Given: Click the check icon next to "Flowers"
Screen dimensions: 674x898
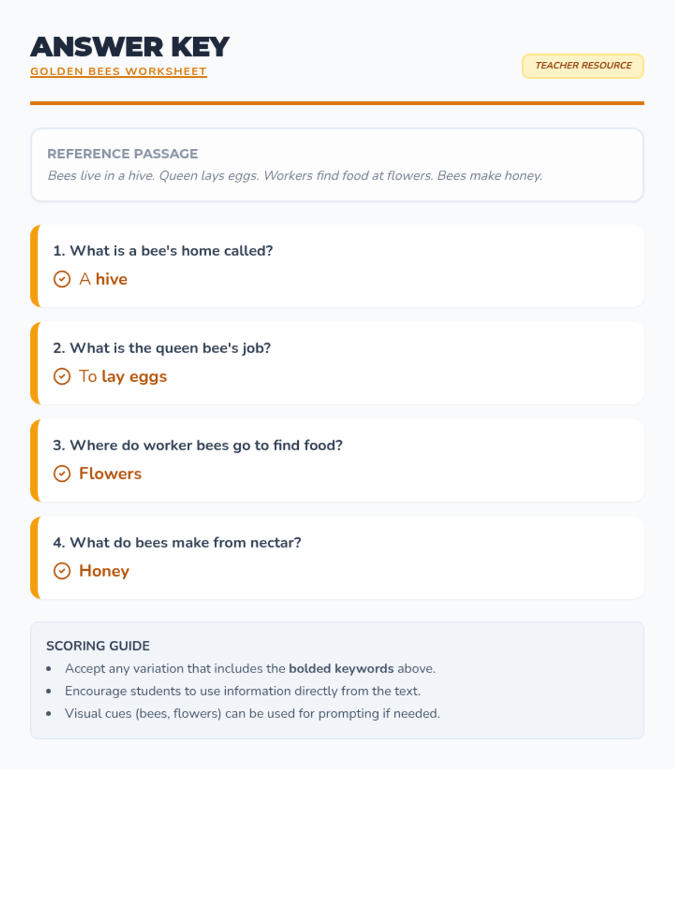Looking at the screenshot, I should [x=62, y=474].
